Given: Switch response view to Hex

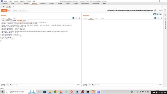Looking at the screenshot, I should (96, 18).
